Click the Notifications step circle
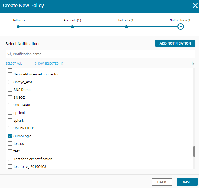This screenshot has width=199, height=188. point(180,27)
